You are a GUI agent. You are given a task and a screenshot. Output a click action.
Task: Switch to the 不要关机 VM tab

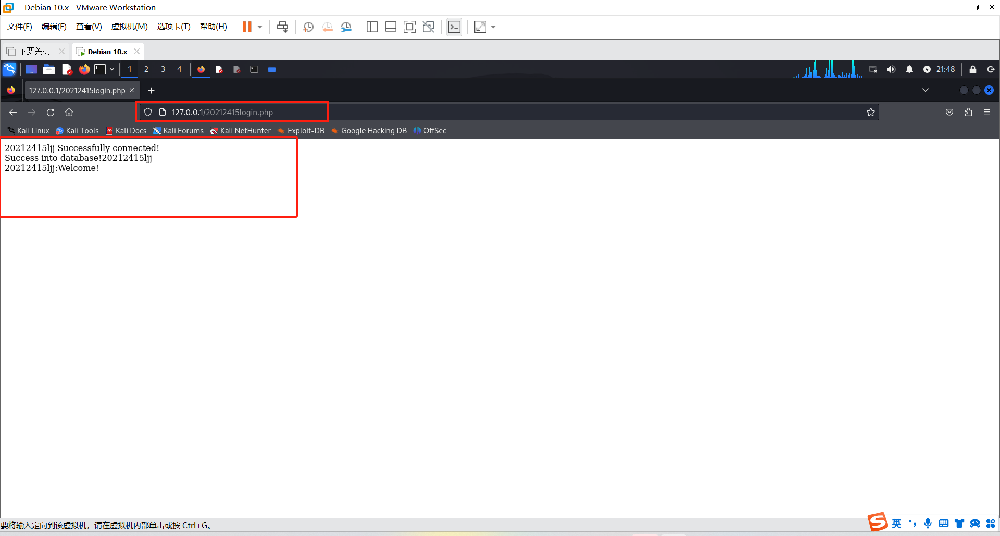pyautogui.click(x=34, y=51)
